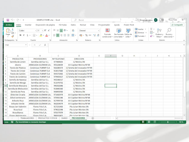
Task: Align text left
Action: point(54,35)
